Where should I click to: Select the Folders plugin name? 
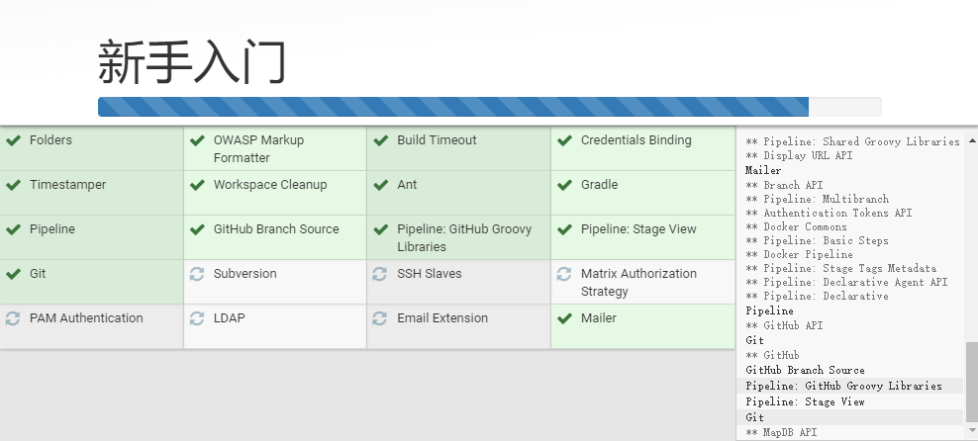pos(50,140)
